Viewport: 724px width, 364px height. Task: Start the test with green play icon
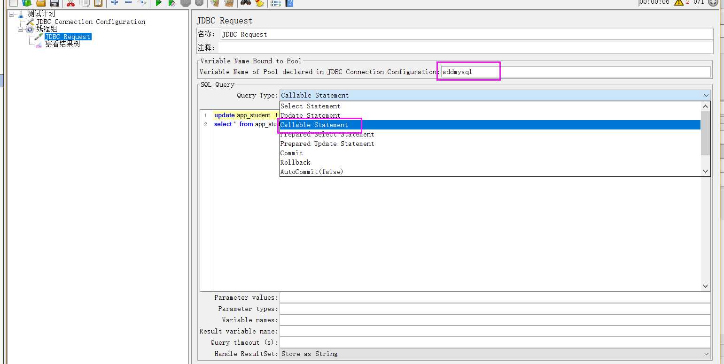(x=159, y=3)
